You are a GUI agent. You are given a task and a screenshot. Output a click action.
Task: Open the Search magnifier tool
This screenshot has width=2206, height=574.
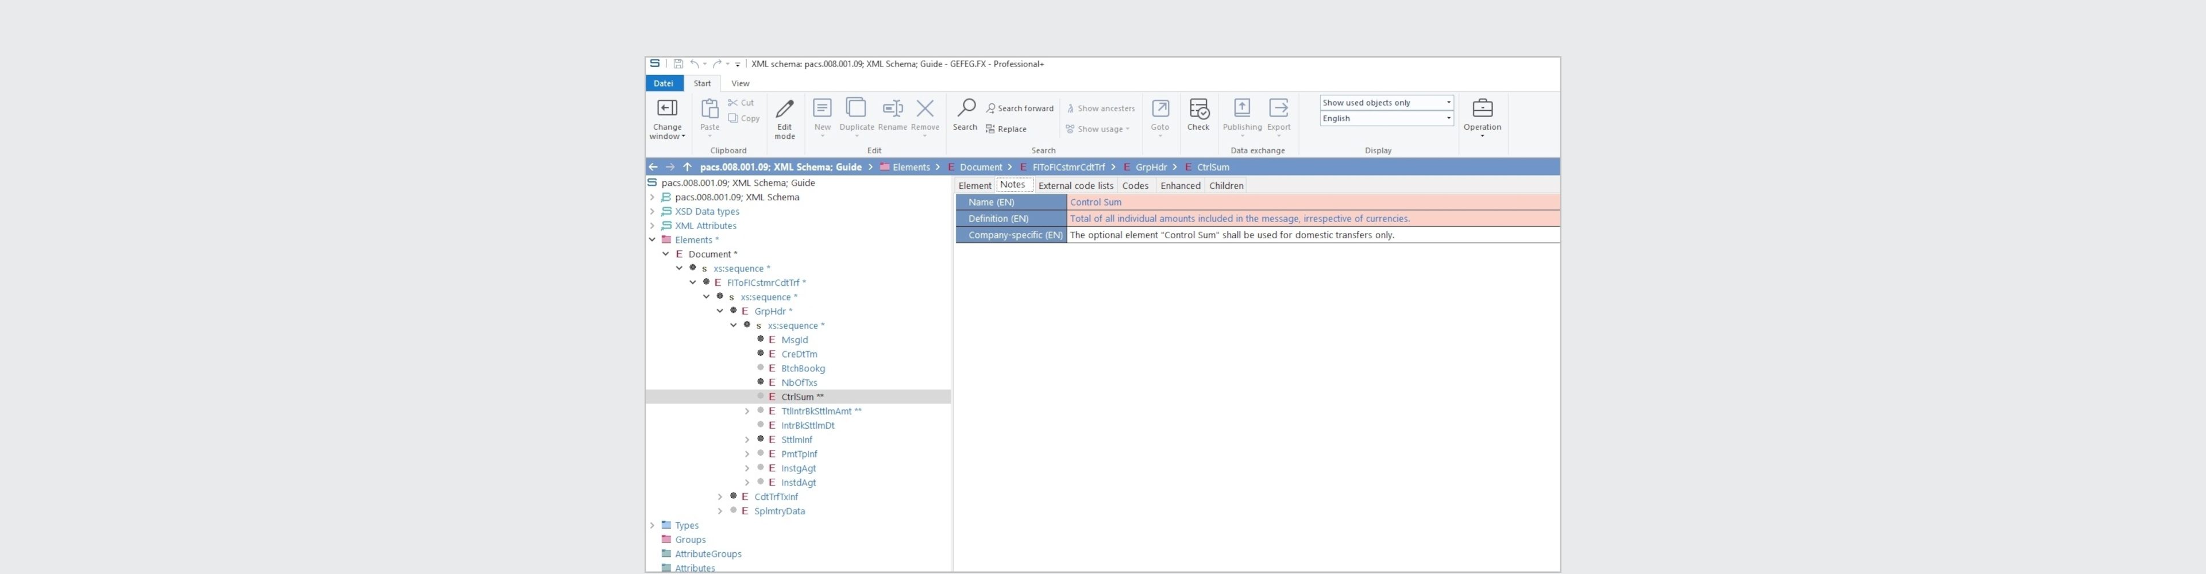[x=965, y=117]
